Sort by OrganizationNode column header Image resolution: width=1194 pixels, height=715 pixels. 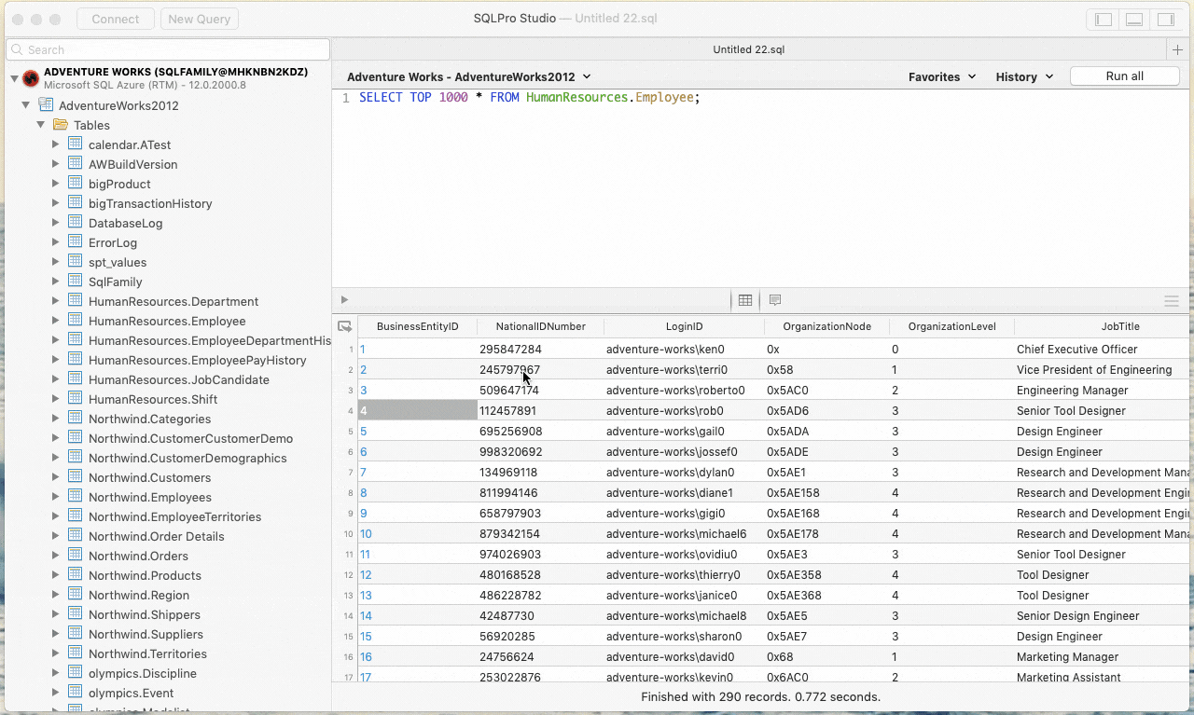point(826,326)
